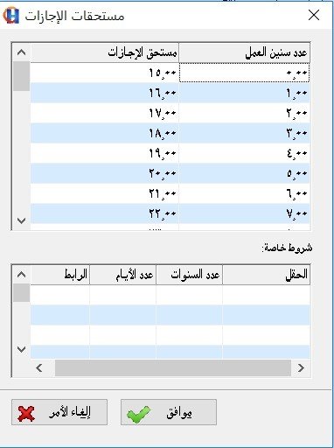
Task: Close the مستحقات الإجازات dialog window
Action: [314, 15]
